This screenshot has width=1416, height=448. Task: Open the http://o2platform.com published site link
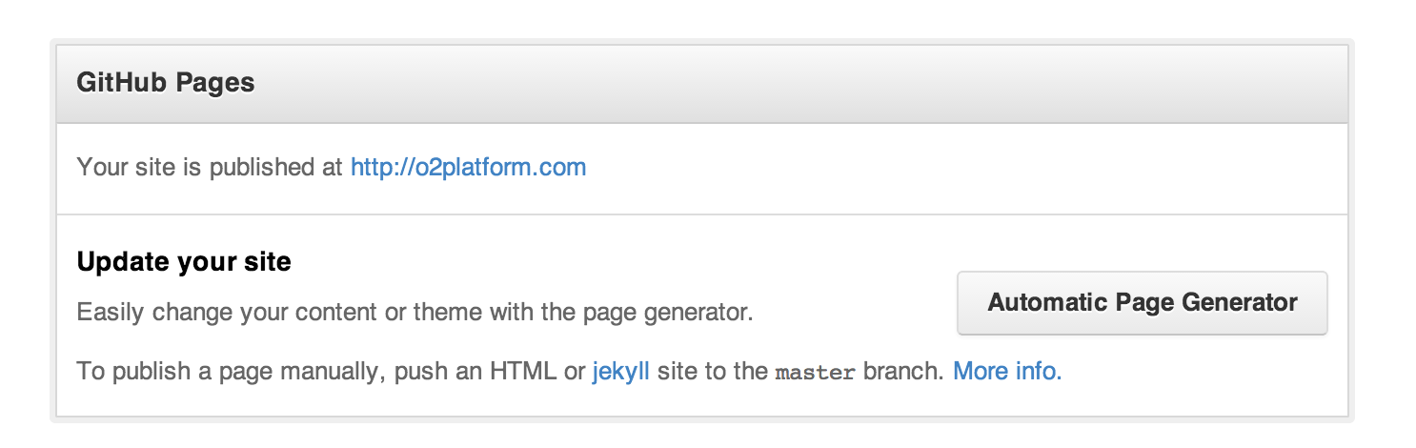tap(468, 168)
